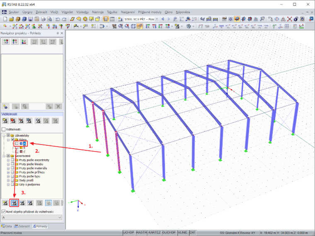Switch to the Data navigator tab
This screenshot has width=315, height=236.
pyautogui.click(x=7, y=226)
